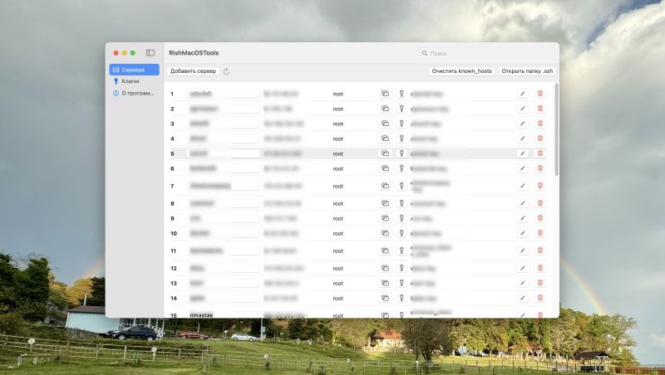Delete server 3 using its trash icon
This screenshot has height=375, width=665.
[540, 124]
